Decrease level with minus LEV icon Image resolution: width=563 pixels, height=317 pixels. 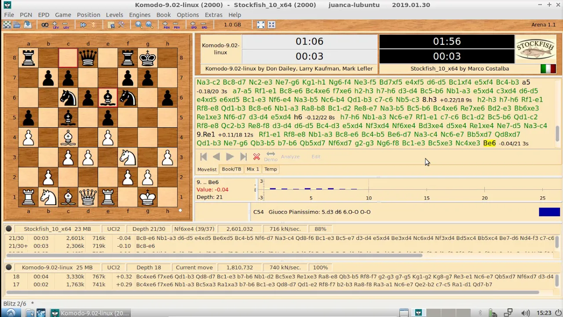tap(66, 25)
